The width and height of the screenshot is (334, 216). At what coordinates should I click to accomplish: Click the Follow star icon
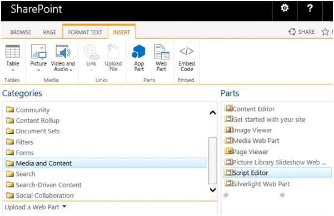325,32
